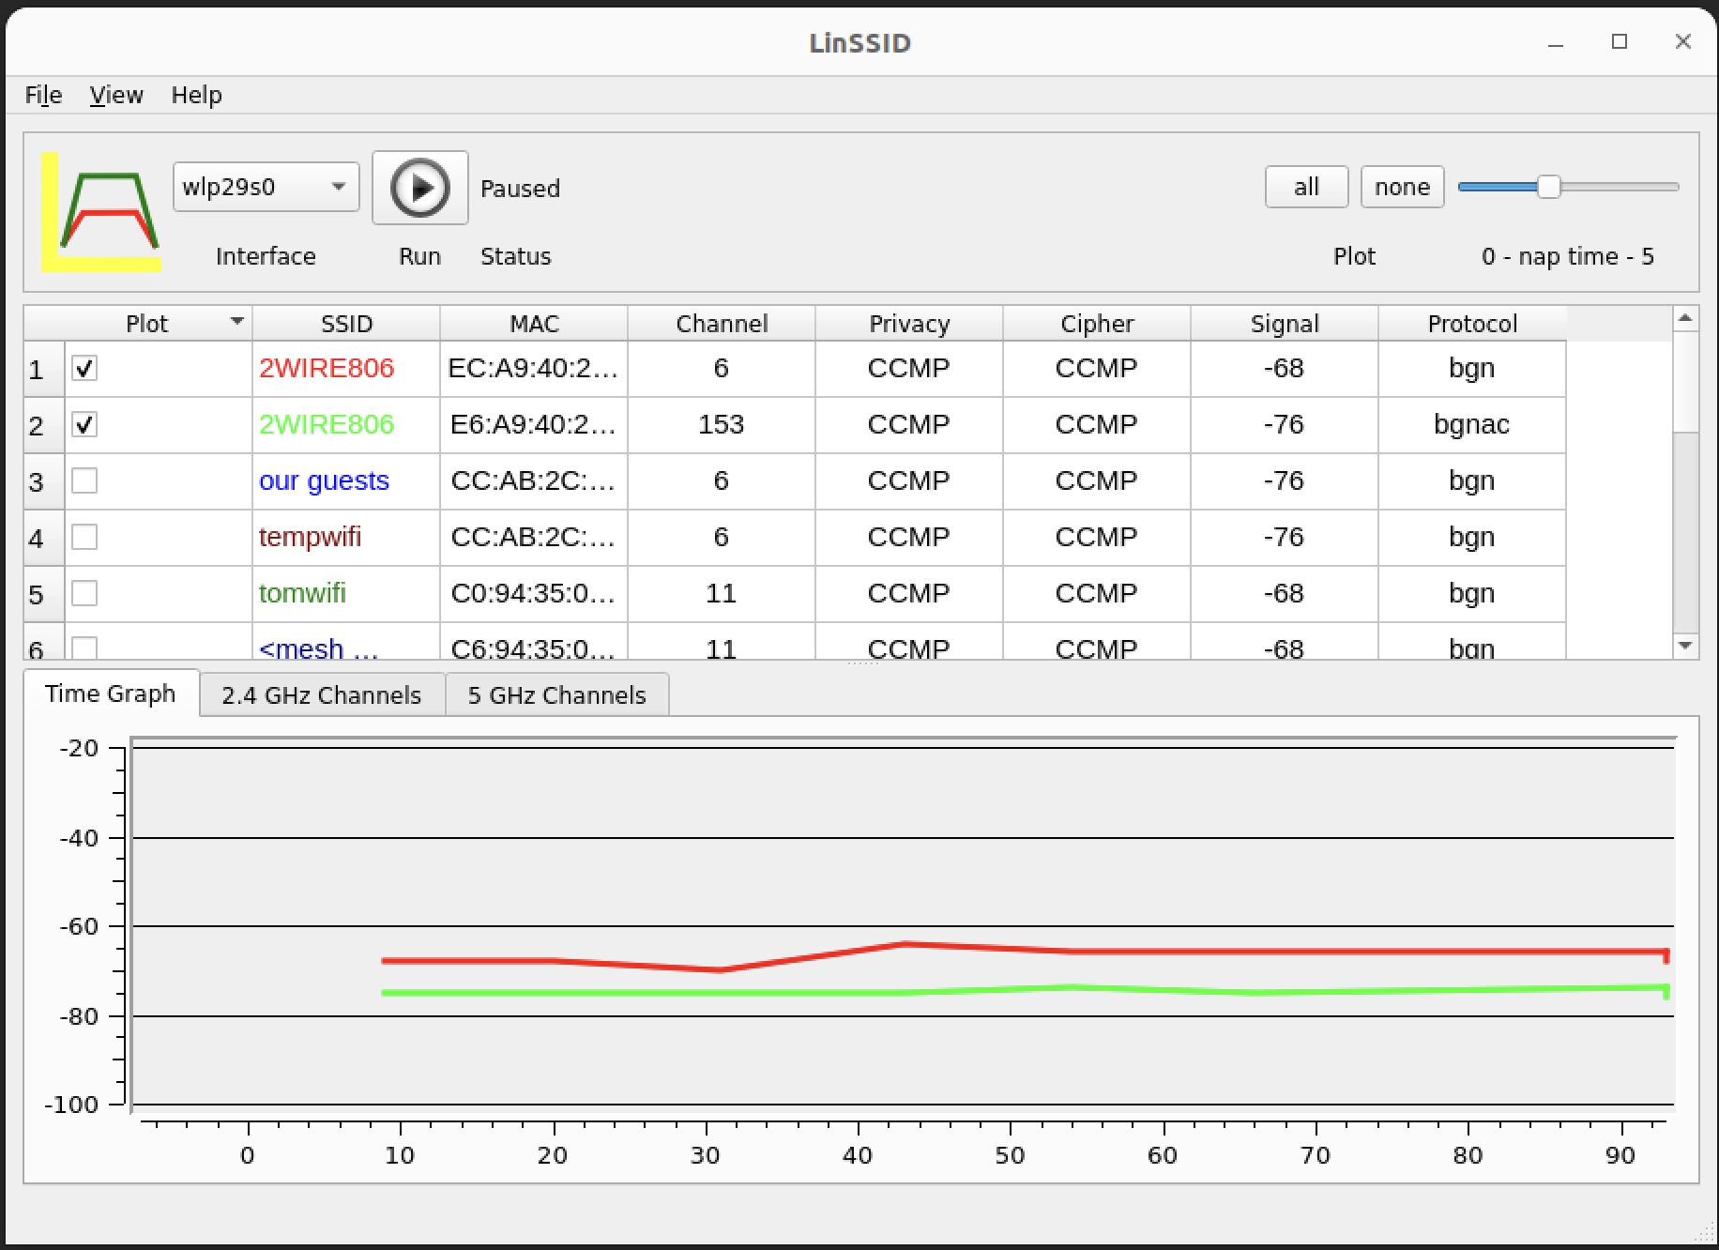This screenshot has height=1250, width=1719.
Task: Click the tempwifi SSID cell
Action: pyautogui.click(x=346, y=537)
